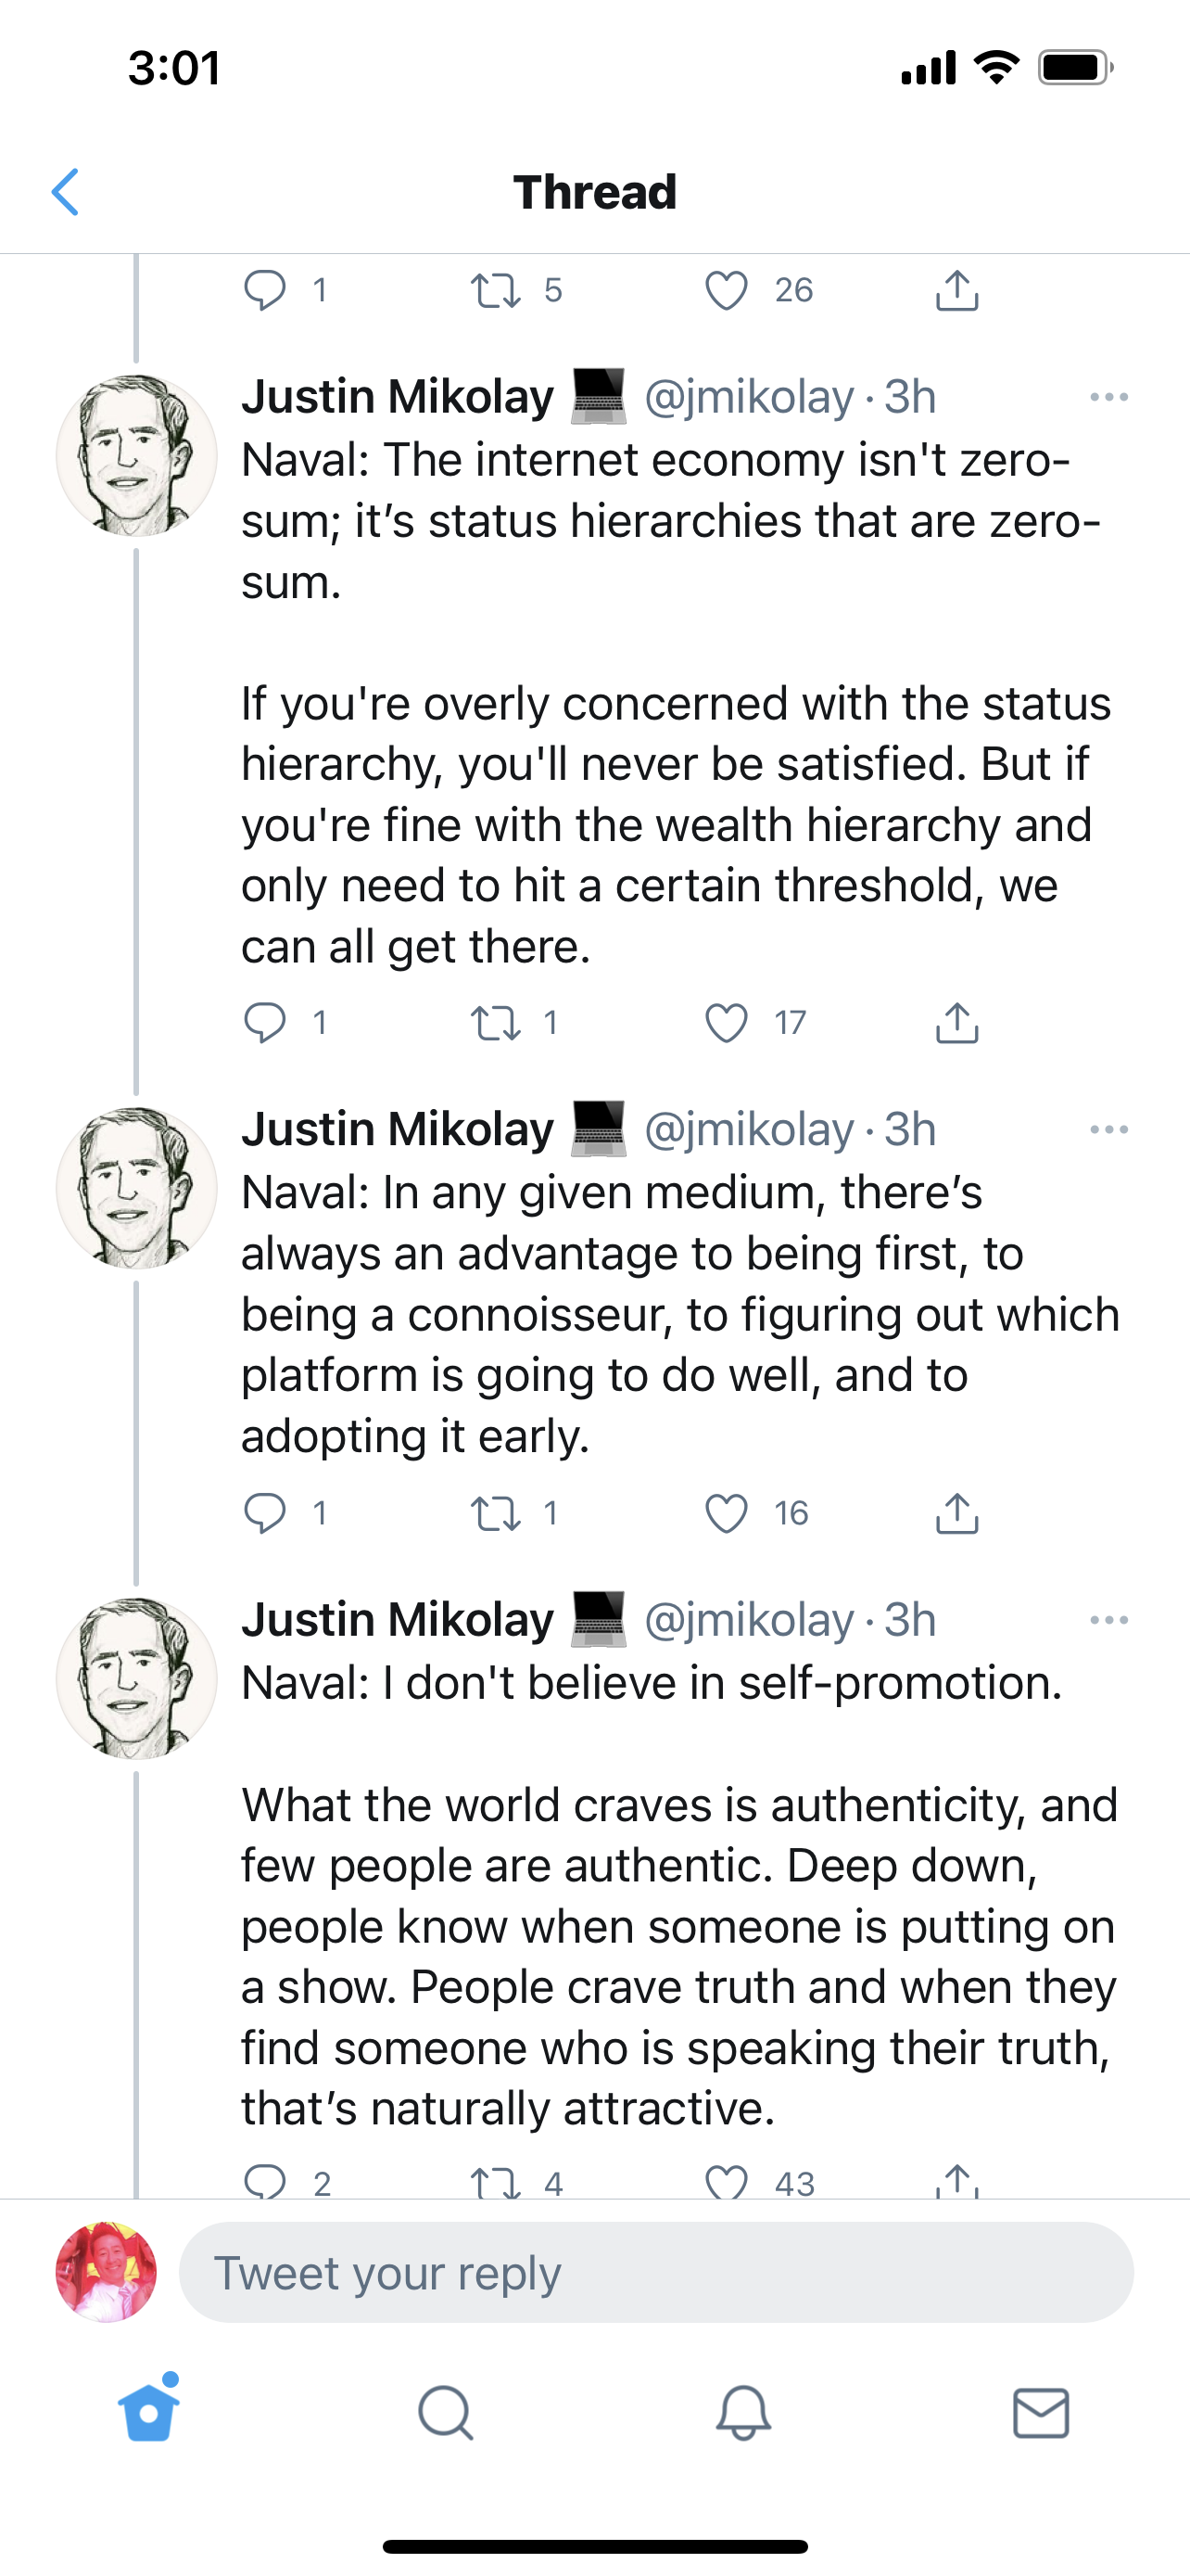Like the tweet with 16 likes
Screen dimensions: 1190x2576
[727, 1513]
